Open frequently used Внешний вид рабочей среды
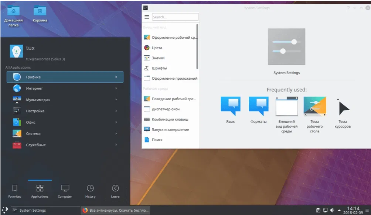The height and width of the screenshot is (215, 371). 286,115
